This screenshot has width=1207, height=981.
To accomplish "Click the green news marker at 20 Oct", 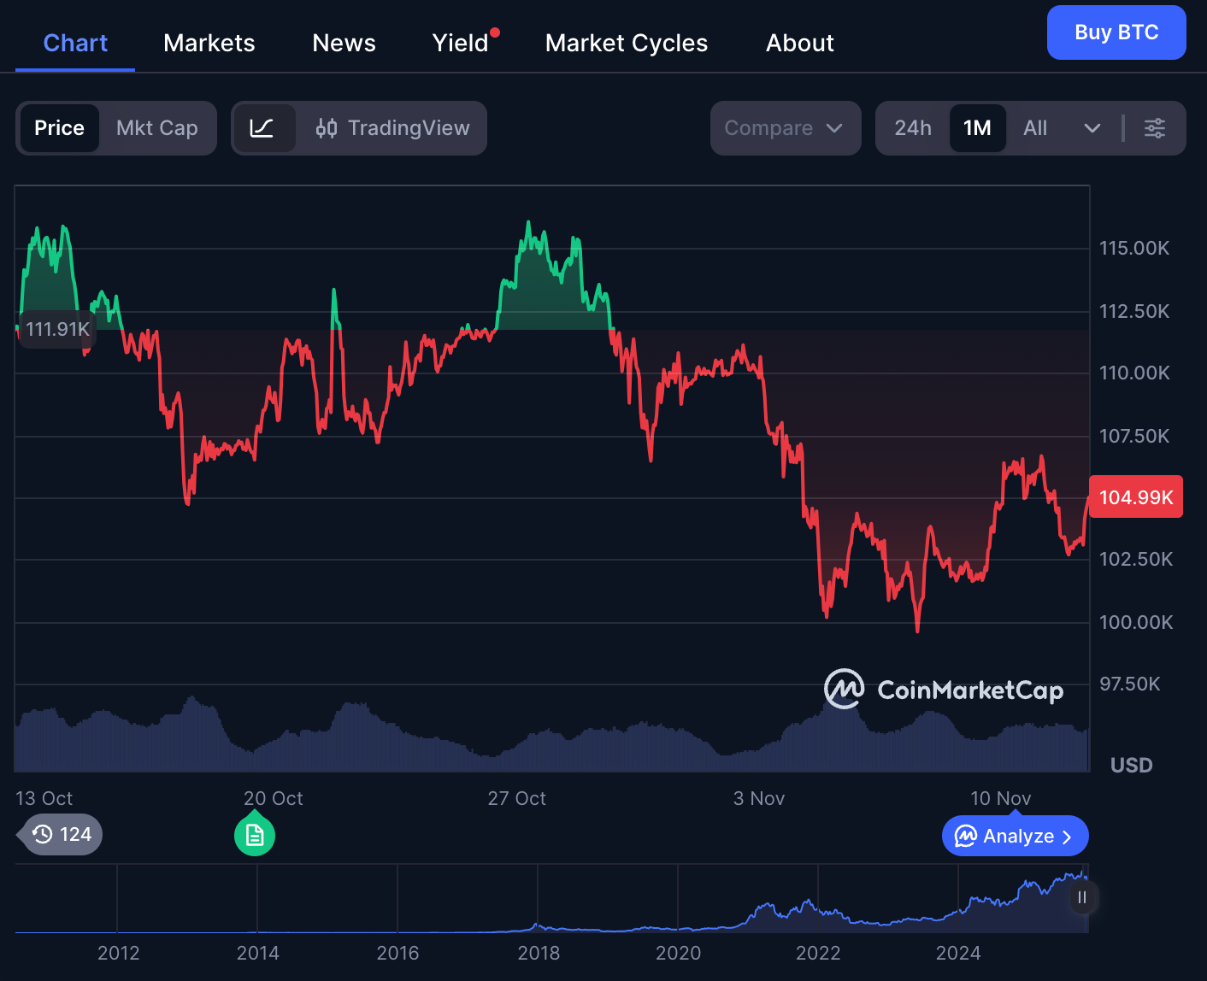I will [254, 834].
